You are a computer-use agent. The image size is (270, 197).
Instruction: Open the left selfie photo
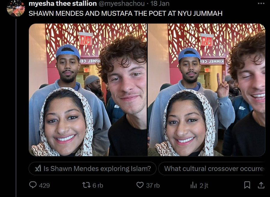pyautogui.click(x=88, y=90)
